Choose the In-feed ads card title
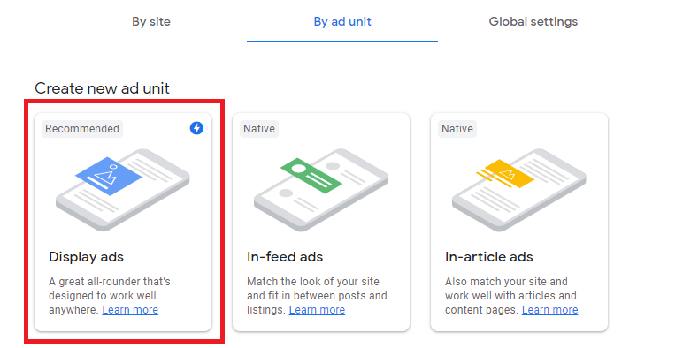The image size is (683, 348). 285,257
